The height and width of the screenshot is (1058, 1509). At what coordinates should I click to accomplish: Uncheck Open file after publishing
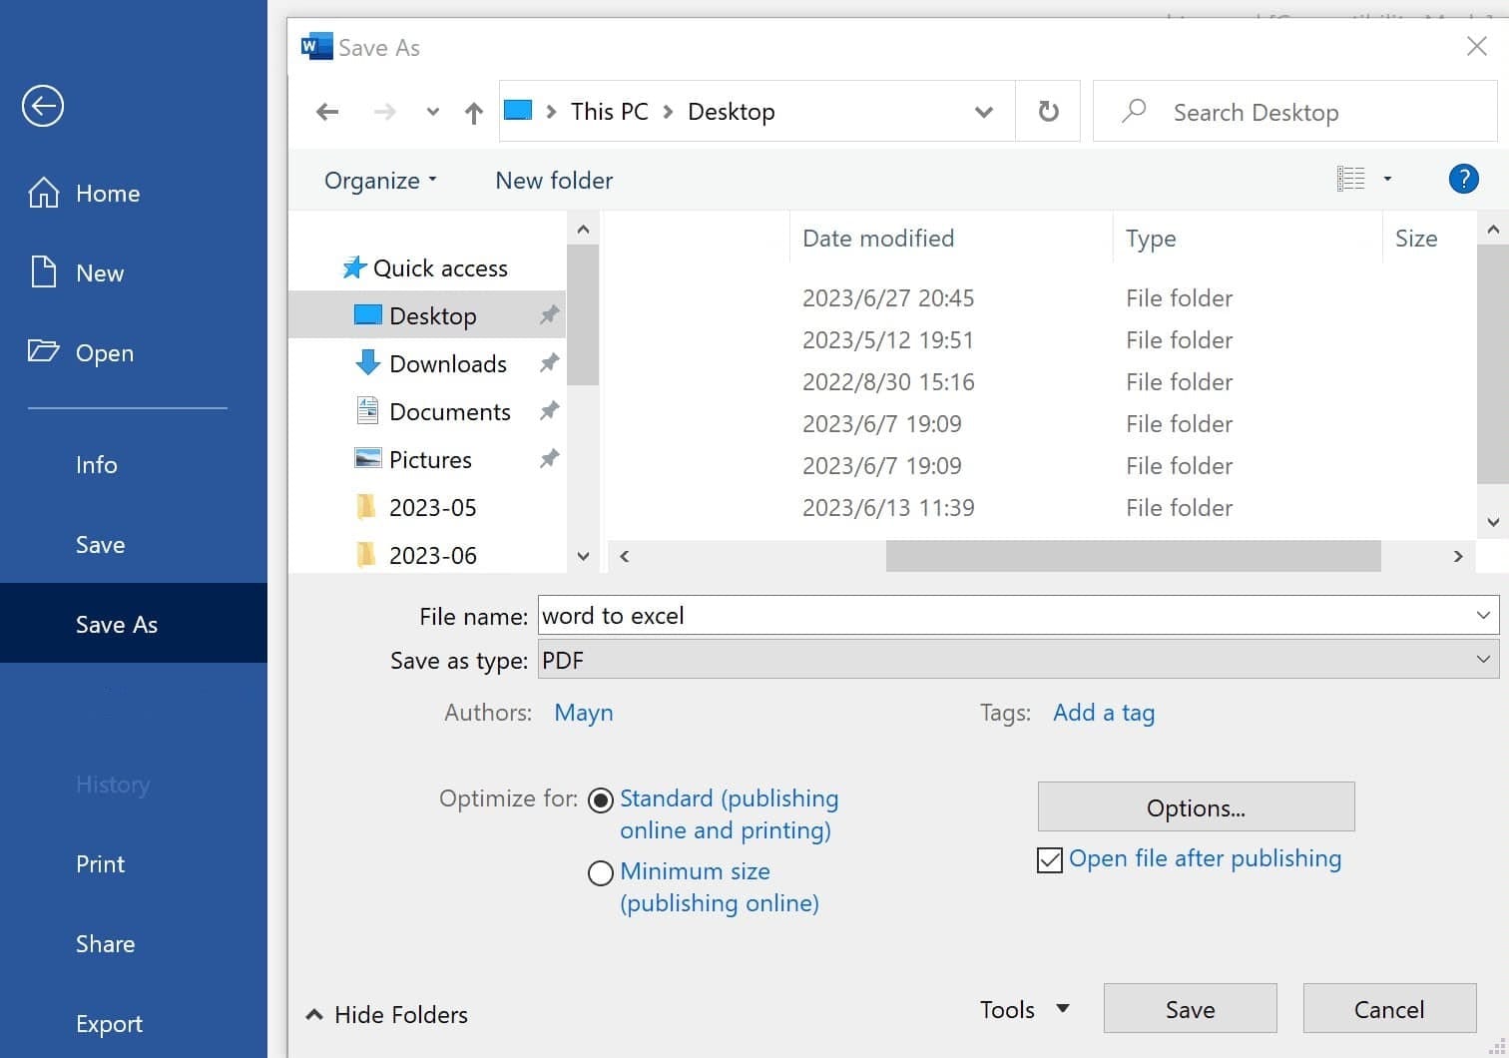tap(1049, 859)
